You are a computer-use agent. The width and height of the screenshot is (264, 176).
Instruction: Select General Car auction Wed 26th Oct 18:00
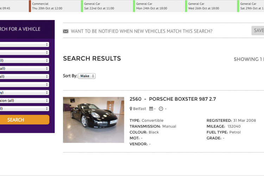211,6
